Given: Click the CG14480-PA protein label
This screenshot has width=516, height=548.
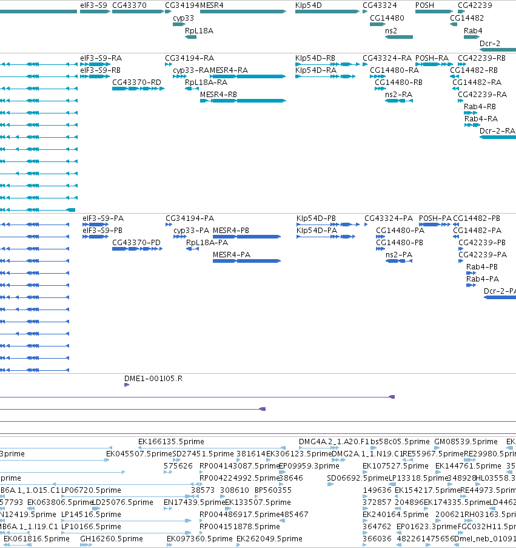Looking at the screenshot, I should click(x=400, y=231).
